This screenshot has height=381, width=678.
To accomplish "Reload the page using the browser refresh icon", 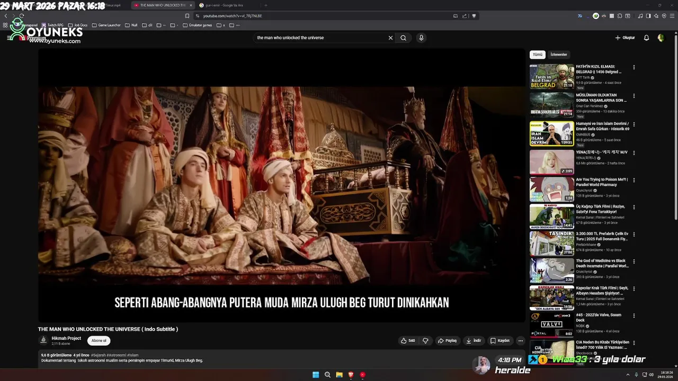I will point(22,16).
